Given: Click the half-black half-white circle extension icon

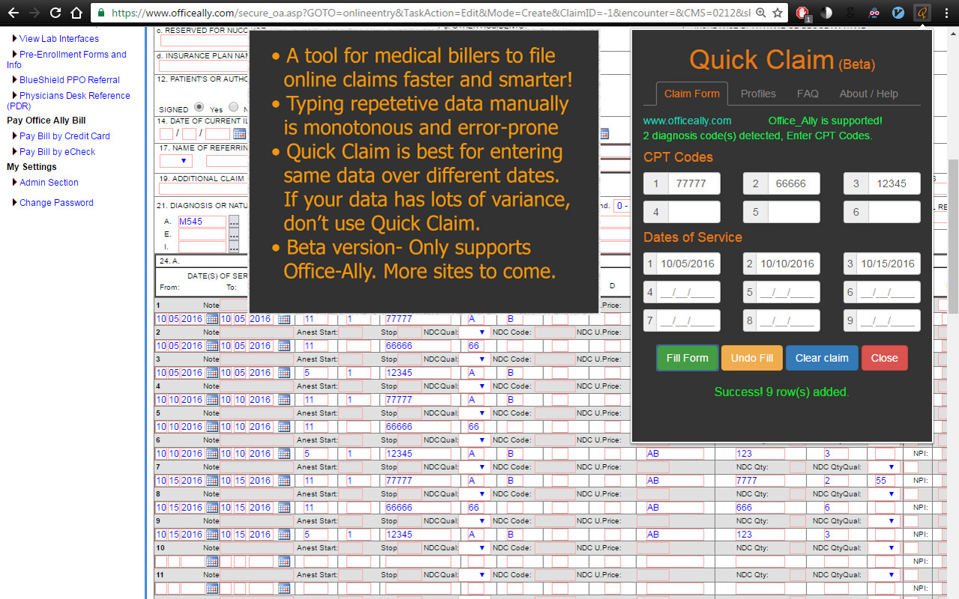Looking at the screenshot, I should pyautogui.click(x=826, y=13).
